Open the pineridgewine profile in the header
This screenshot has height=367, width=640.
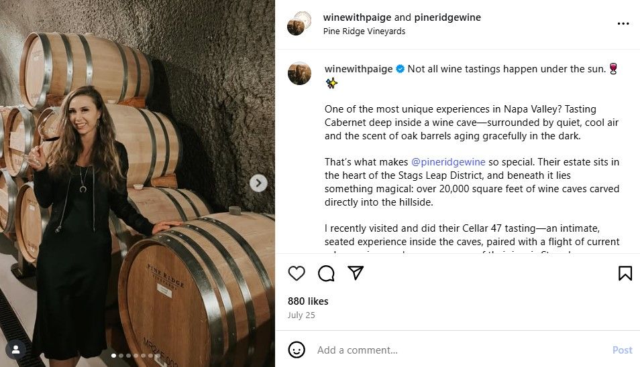point(447,17)
